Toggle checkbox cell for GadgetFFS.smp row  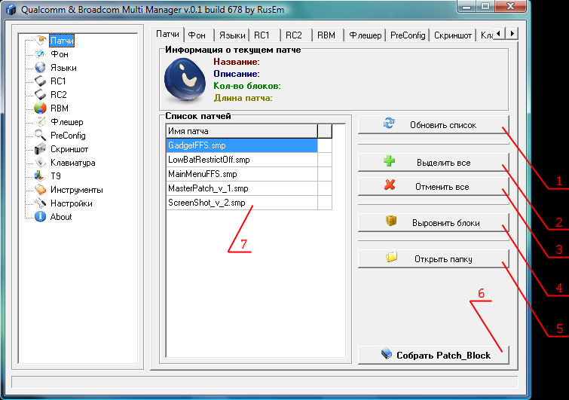[x=325, y=145]
